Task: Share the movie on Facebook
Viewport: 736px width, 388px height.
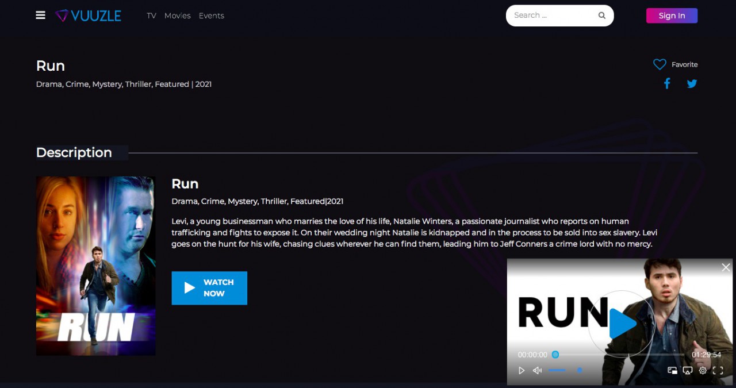Action: click(x=667, y=84)
